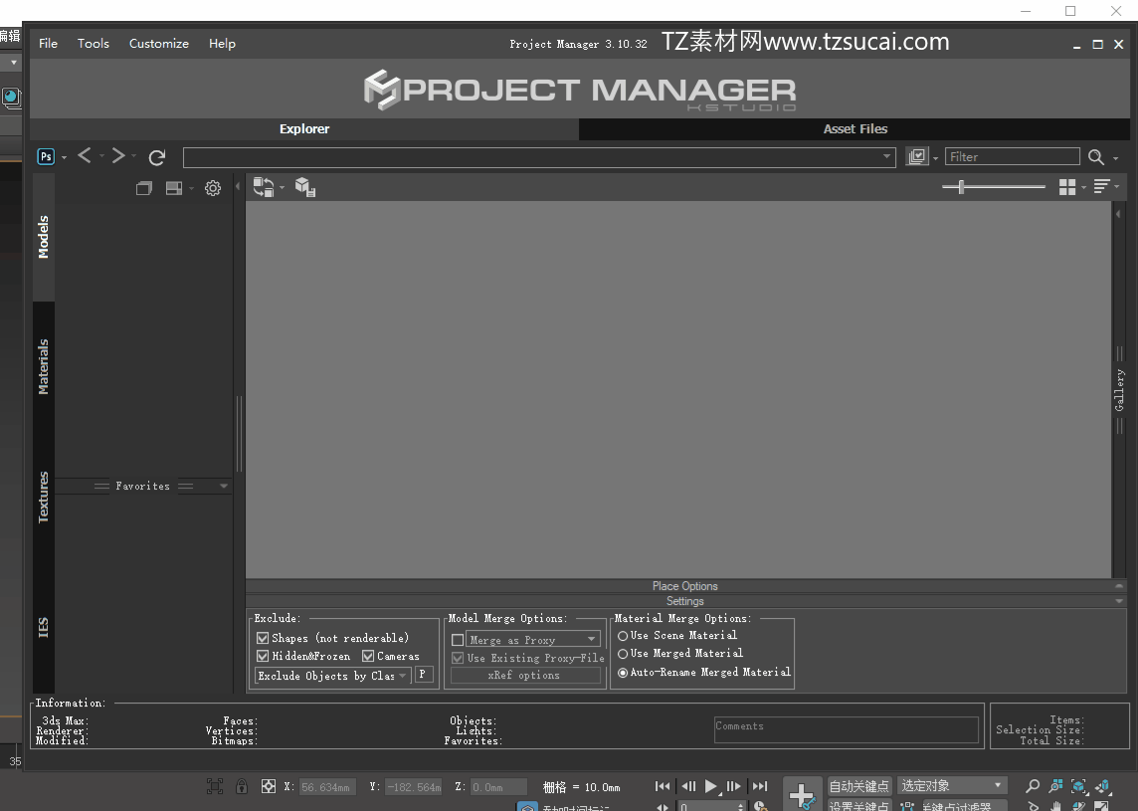1138x811 pixels.
Task: Open dropdown arrow next to search icon
Action: (x=1115, y=158)
